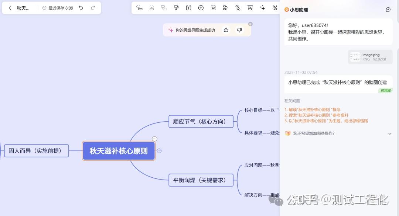Click the 最近保存 8:09 status
The width and height of the screenshot is (399, 216).
coord(58,8)
